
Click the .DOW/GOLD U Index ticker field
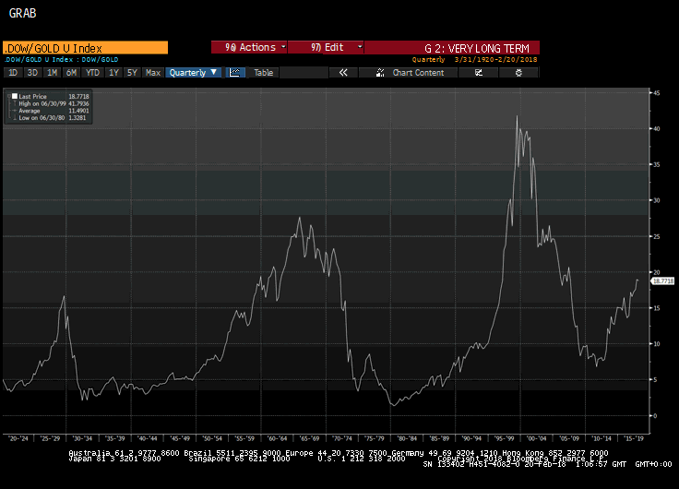coord(85,48)
